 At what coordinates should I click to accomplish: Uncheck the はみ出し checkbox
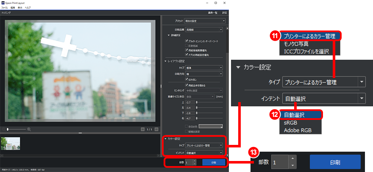coord(186,79)
